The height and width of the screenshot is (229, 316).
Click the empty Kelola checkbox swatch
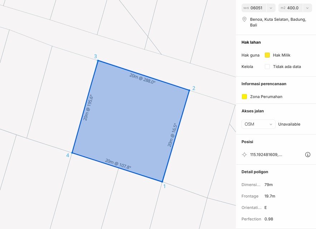[x=267, y=67]
